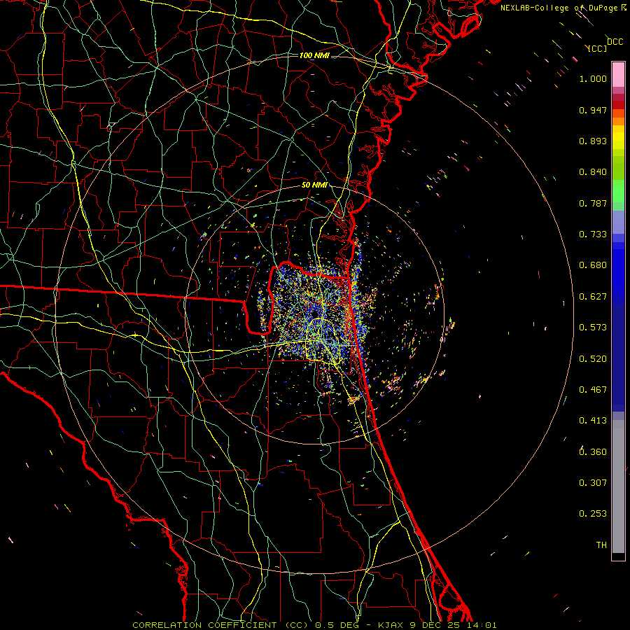The width and height of the screenshot is (630, 630).
Task: Click the [CC] color bar heading
Action: [597, 48]
